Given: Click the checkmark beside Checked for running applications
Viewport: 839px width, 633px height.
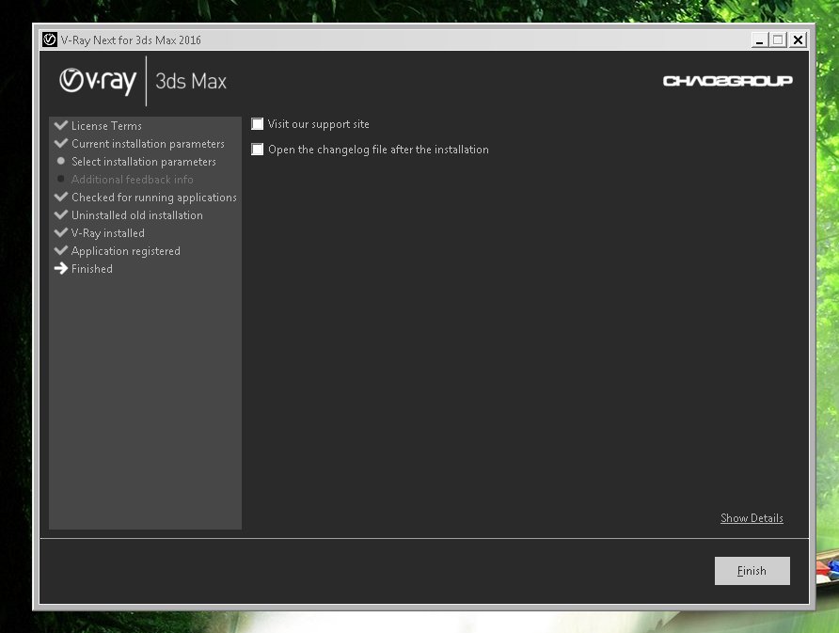Looking at the screenshot, I should click(x=61, y=197).
